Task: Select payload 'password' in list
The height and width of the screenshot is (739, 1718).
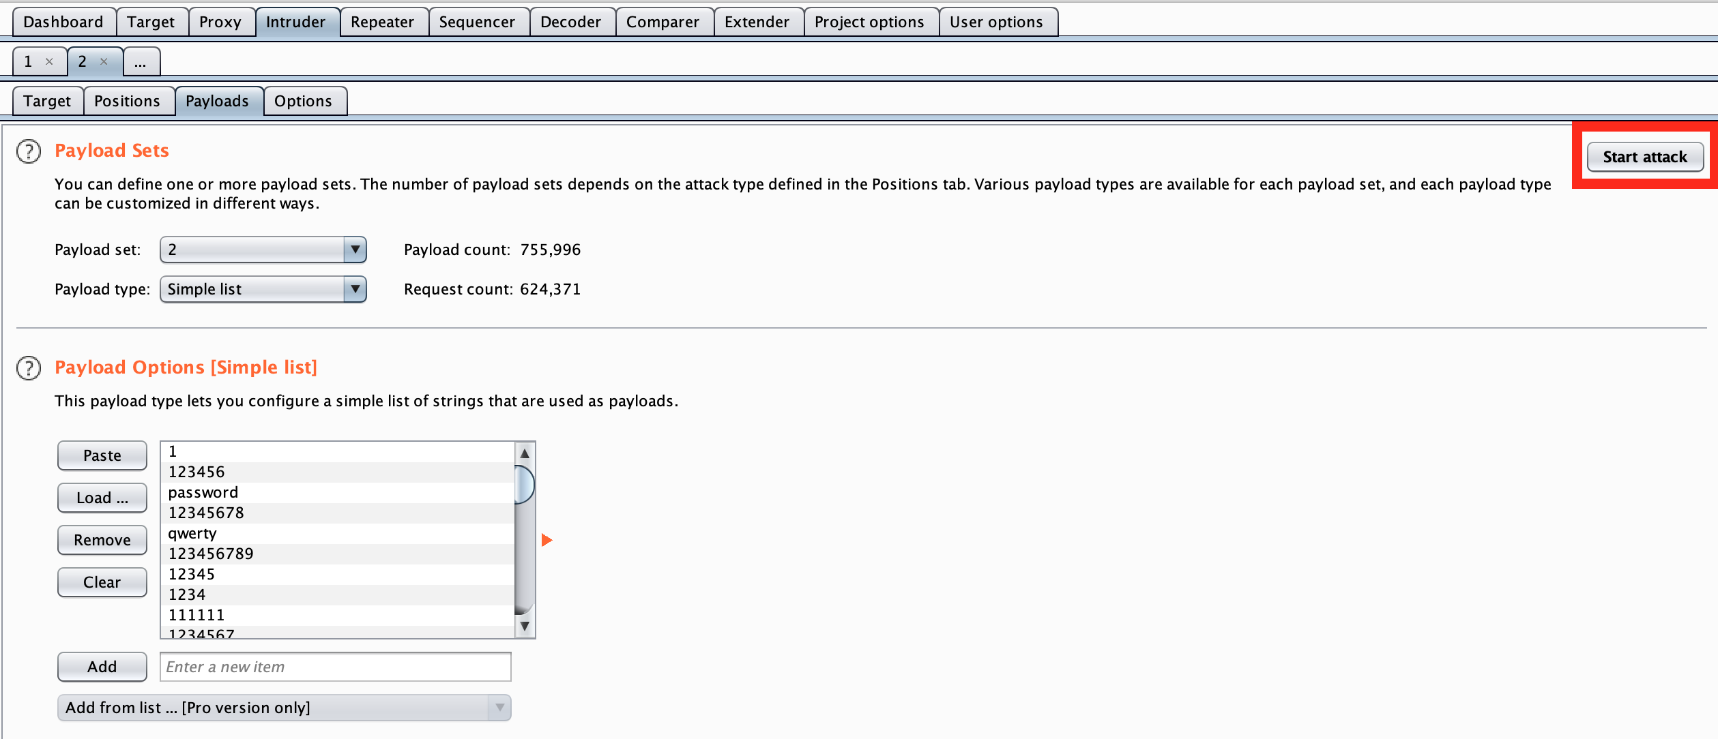Action: (338, 492)
